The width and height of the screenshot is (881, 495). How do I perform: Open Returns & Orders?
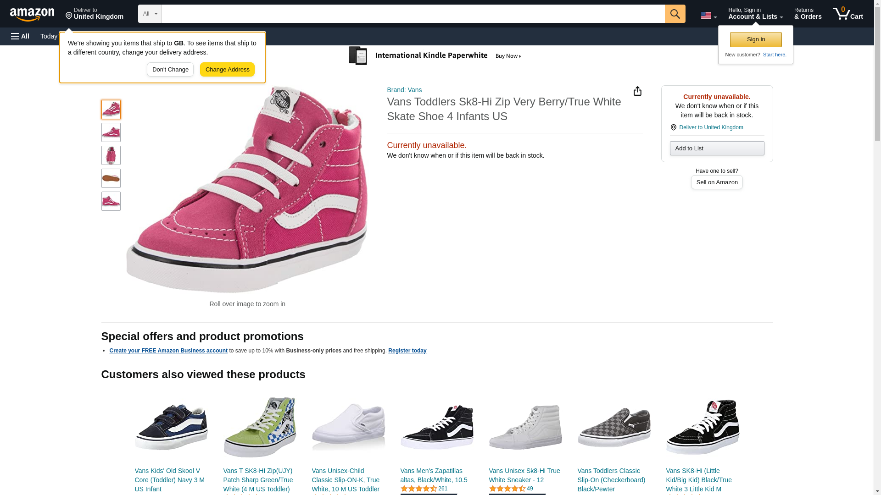tap(808, 14)
